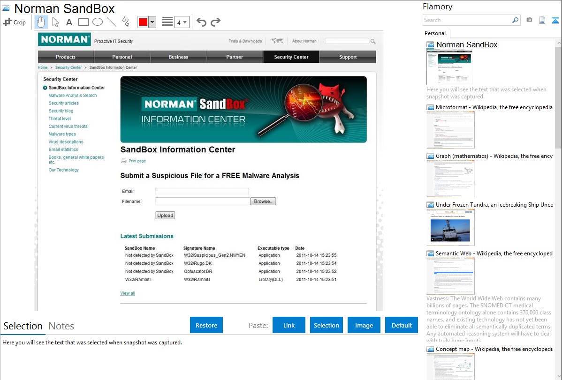Image resolution: width=562 pixels, height=380 pixels.
Task: Click the Concept map snapshot title
Action: [x=494, y=349]
